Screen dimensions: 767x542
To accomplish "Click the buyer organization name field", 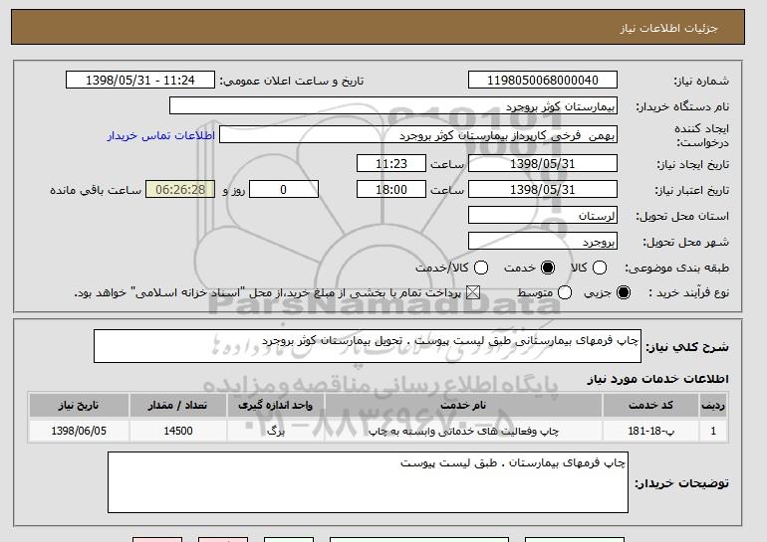I will pos(393,106).
